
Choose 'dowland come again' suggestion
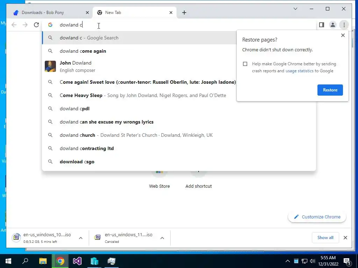(139, 51)
